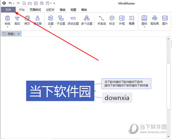Expand the 图标 dropdown arrow
Screen dimensions: 172x139
click(x=144, y=27)
